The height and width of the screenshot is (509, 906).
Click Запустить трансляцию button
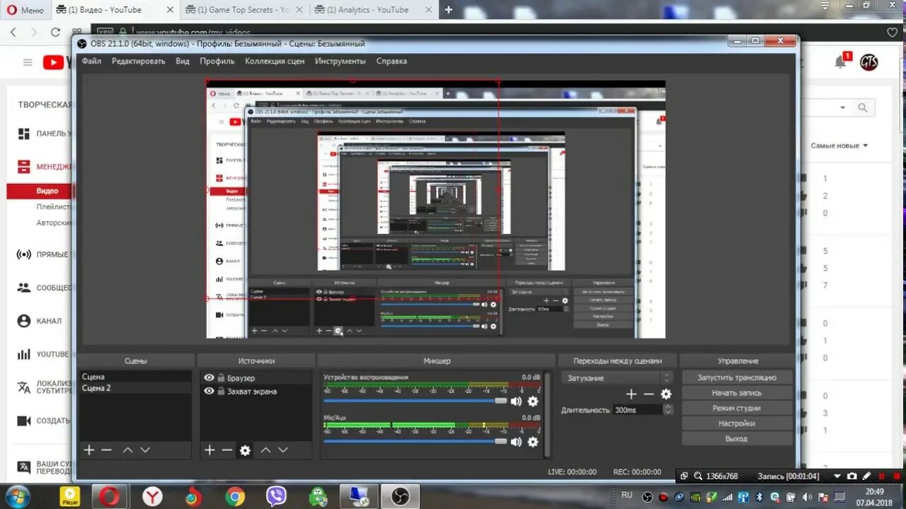click(x=737, y=378)
